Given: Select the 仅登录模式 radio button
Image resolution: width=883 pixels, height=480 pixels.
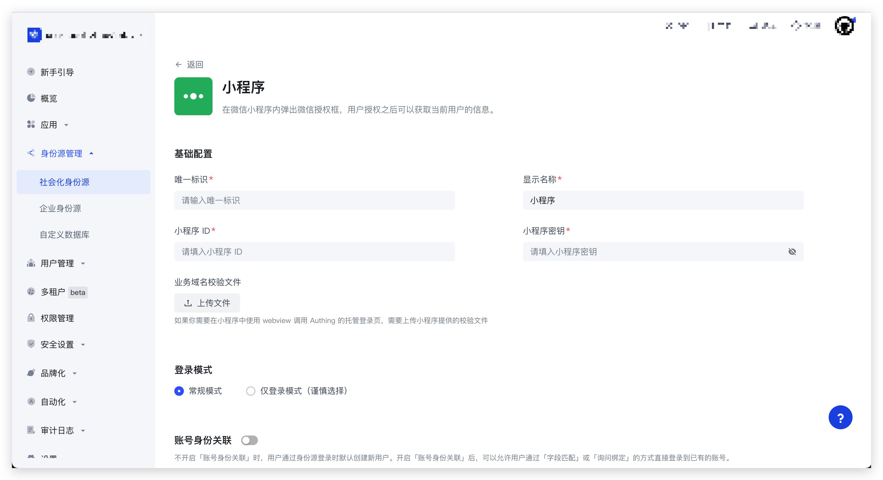Looking at the screenshot, I should 250,391.
